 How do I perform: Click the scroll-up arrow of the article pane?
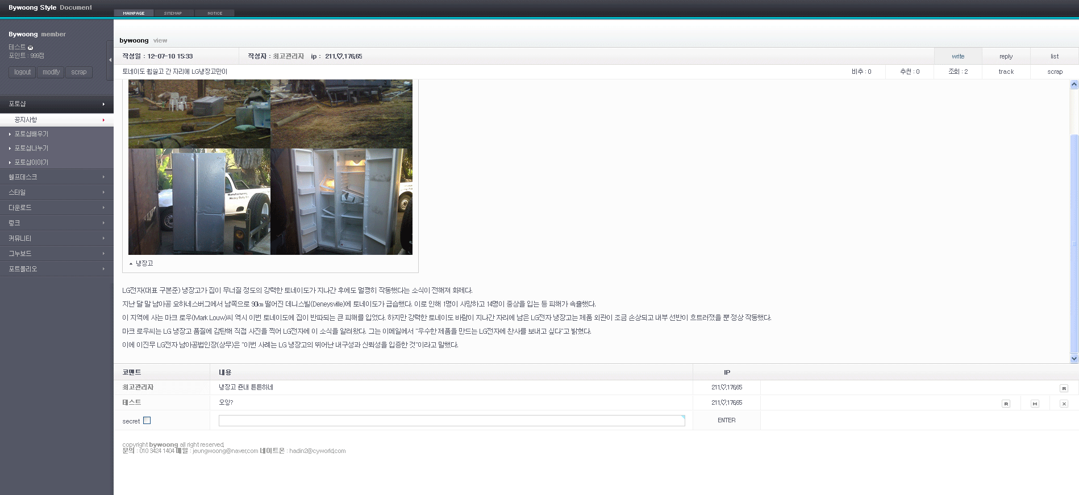(x=1074, y=85)
